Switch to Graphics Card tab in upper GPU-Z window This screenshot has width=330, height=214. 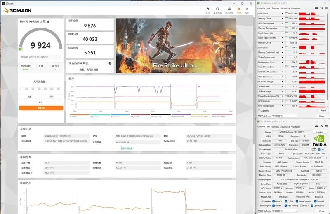(264, 9)
